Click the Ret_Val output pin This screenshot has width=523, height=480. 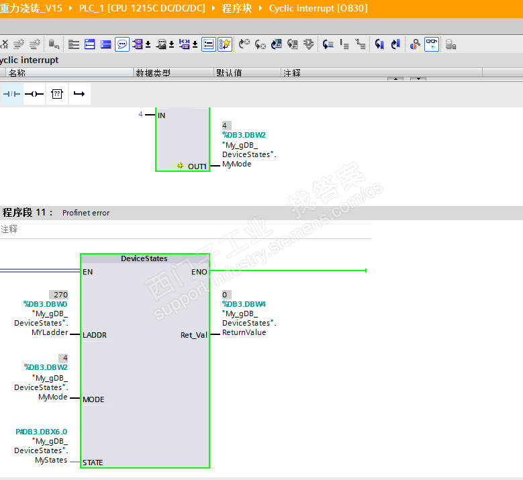(x=194, y=335)
